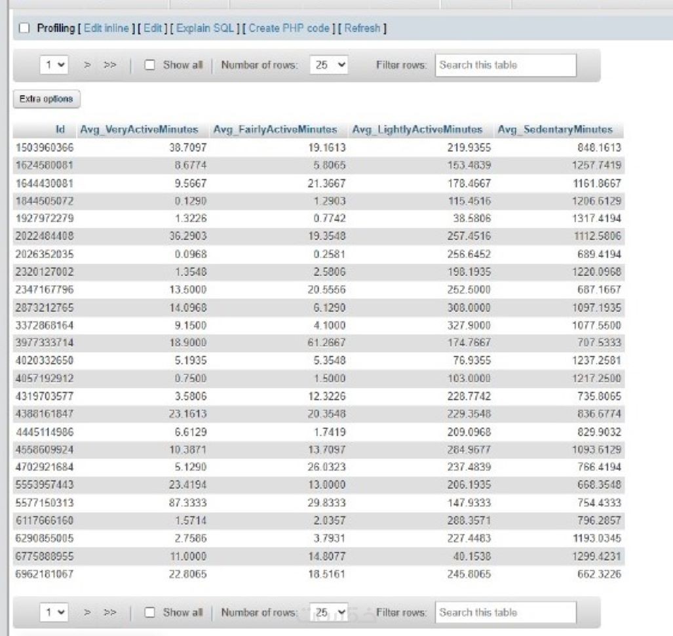Open the bottom Number of rows dropdown

click(329, 612)
